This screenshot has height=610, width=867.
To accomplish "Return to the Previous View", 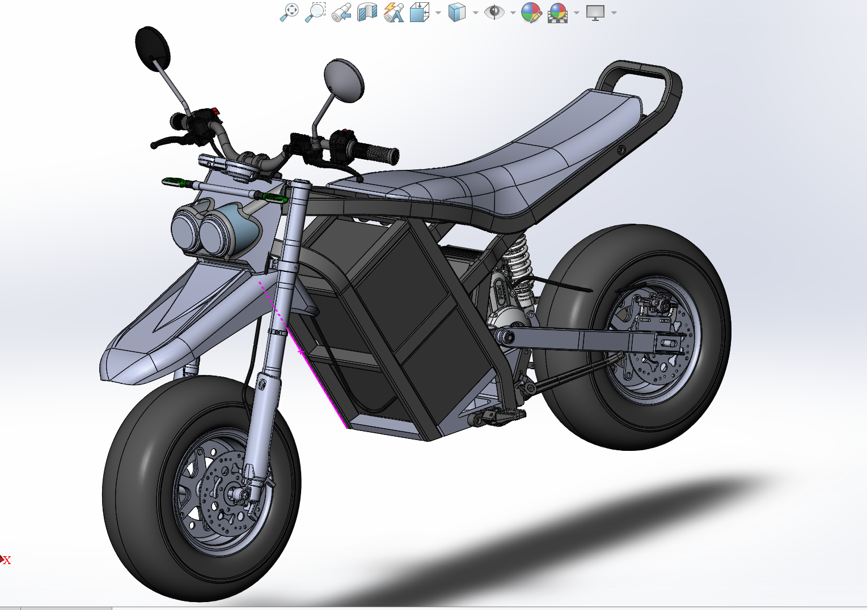I will tap(341, 12).
